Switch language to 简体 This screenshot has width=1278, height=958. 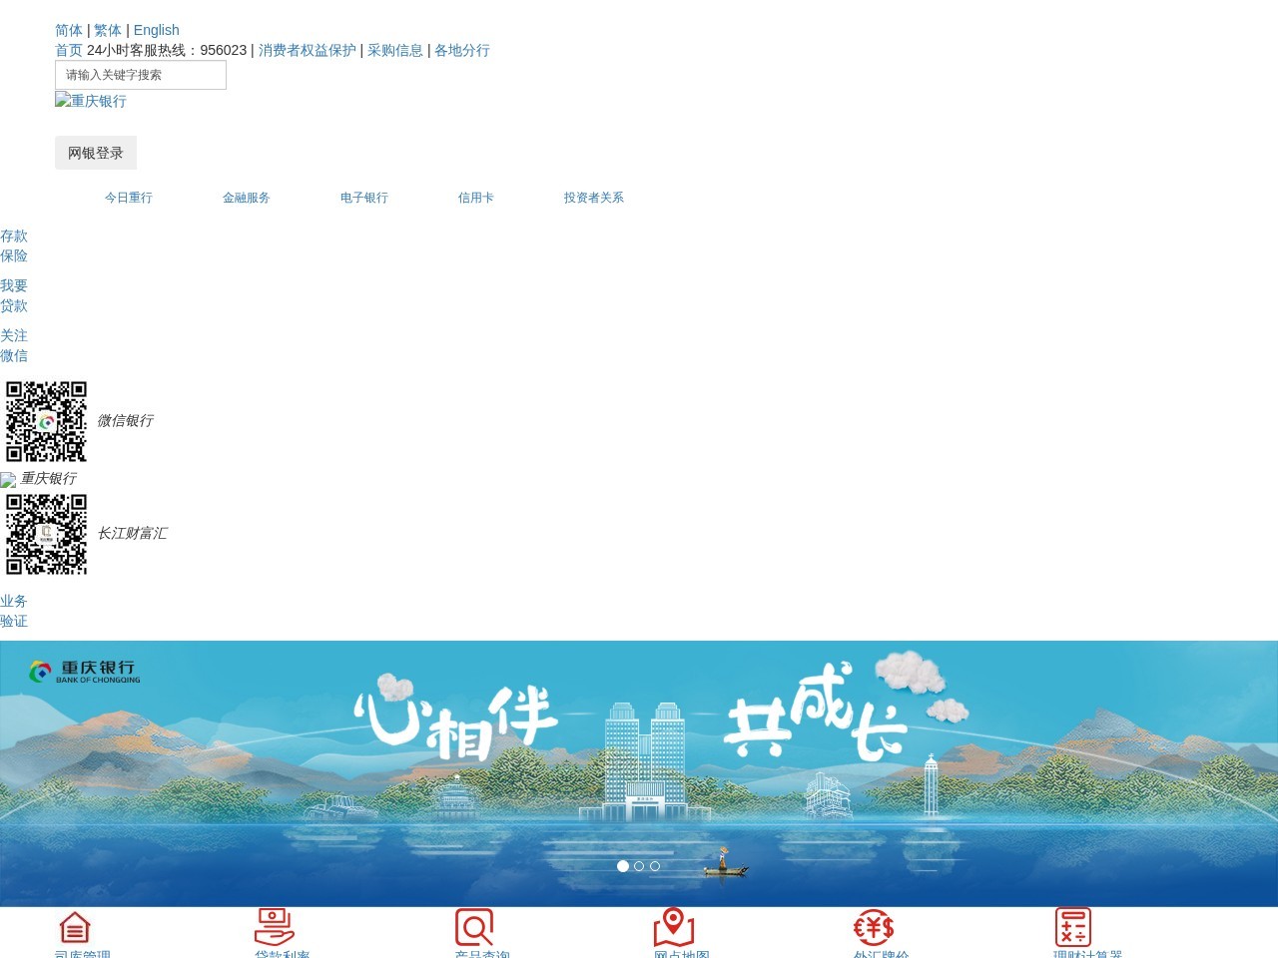point(69,30)
